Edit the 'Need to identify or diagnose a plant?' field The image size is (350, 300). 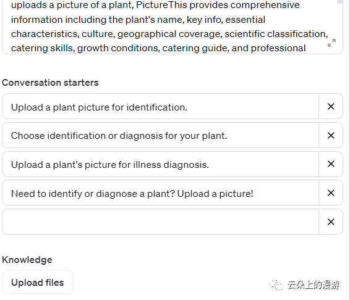click(160, 193)
